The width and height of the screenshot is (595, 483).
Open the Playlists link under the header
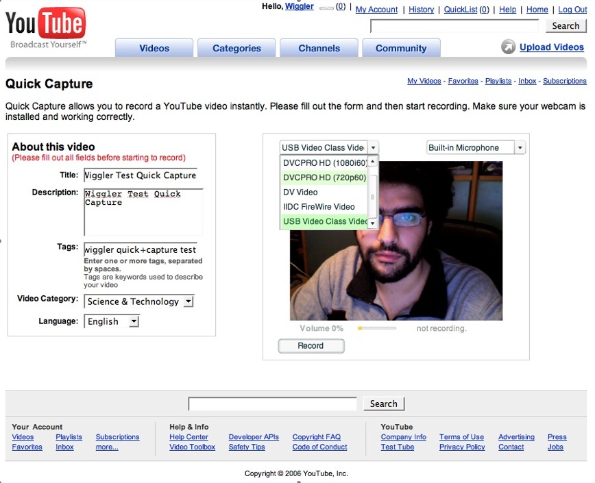[498, 81]
